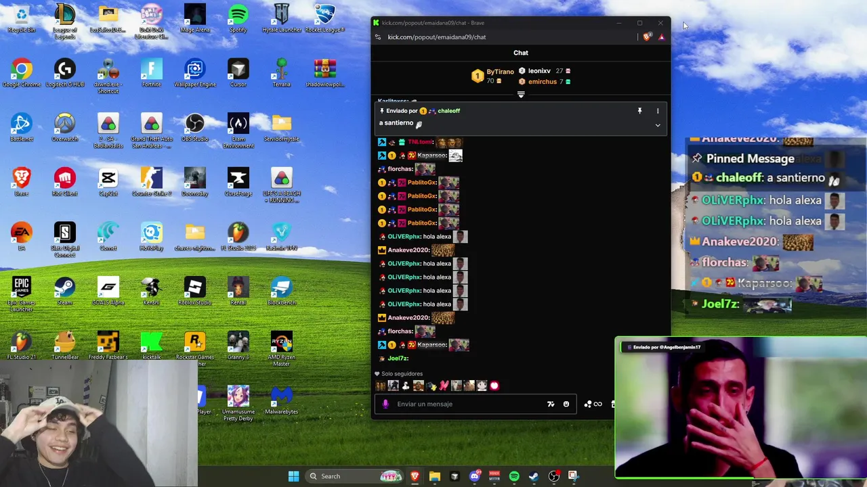Collapse the pinned message chevron

pyautogui.click(x=657, y=125)
